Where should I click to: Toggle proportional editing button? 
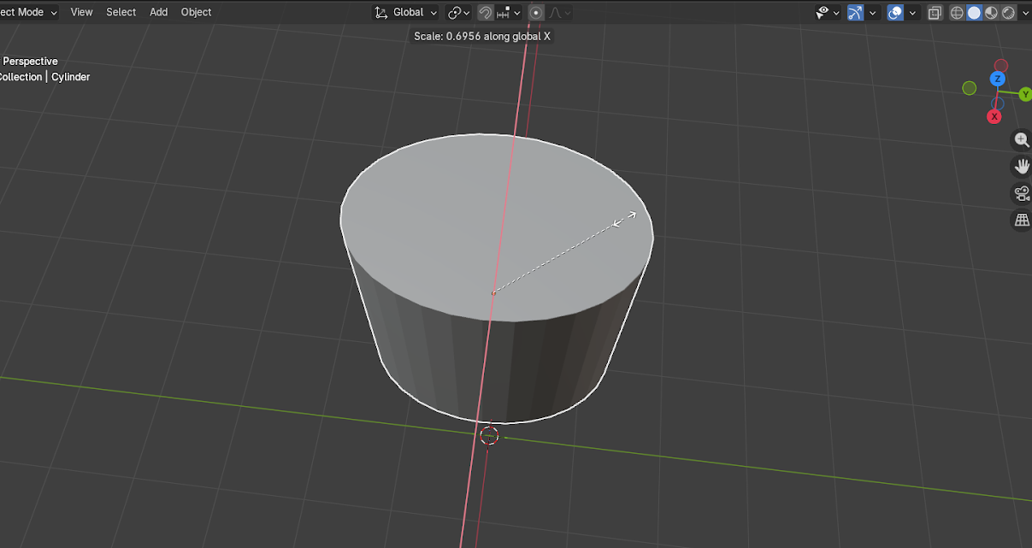[x=536, y=13]
